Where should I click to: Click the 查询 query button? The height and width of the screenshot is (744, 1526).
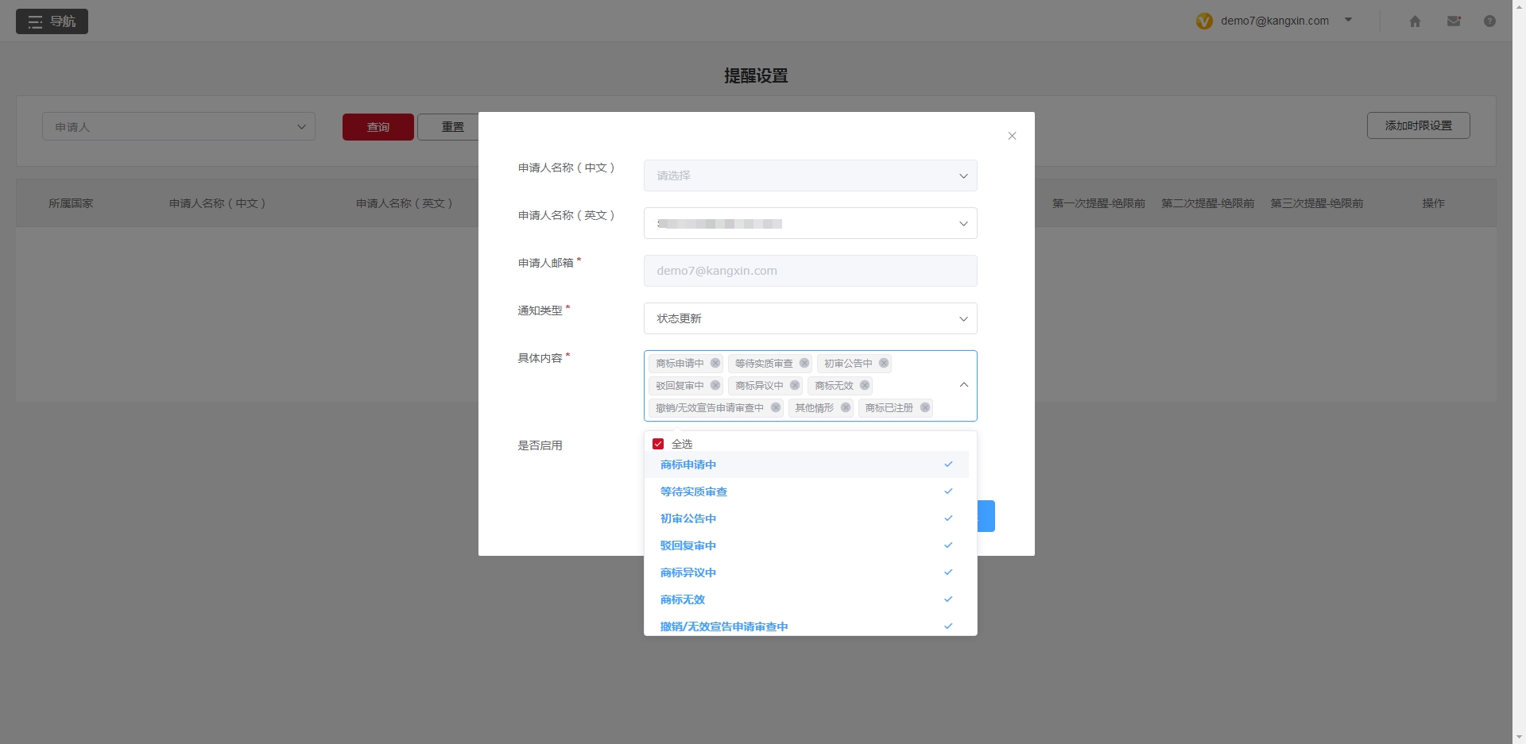[x=378, y=127]
